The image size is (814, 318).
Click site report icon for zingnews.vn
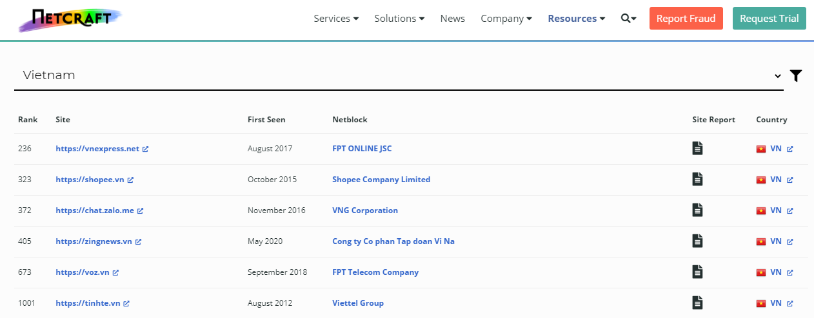tap(697, 241)
